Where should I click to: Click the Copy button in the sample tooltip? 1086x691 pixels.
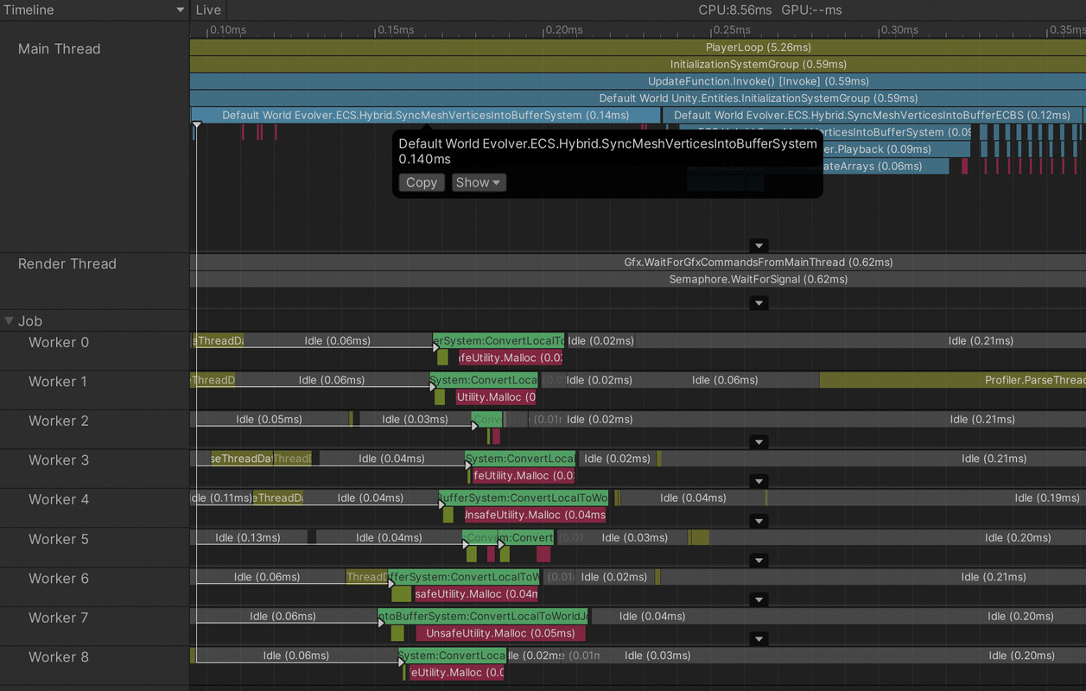[421, 182]
